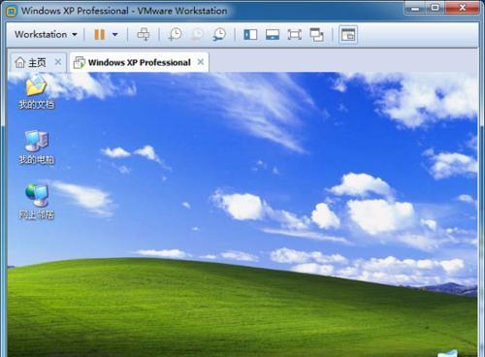Switch to Unity mode
This screenshot has height=357, width=485.
click(316, 34)
